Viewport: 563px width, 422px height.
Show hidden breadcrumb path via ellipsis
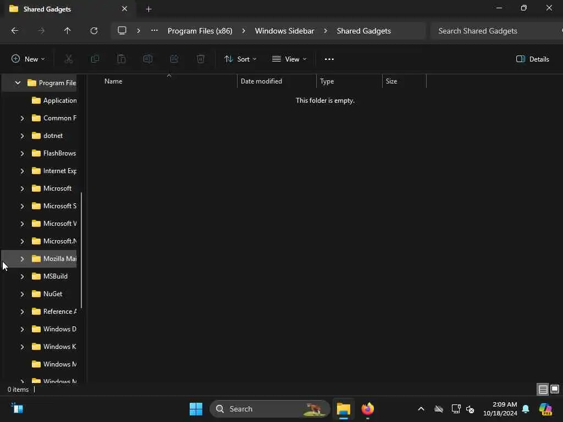154,31
